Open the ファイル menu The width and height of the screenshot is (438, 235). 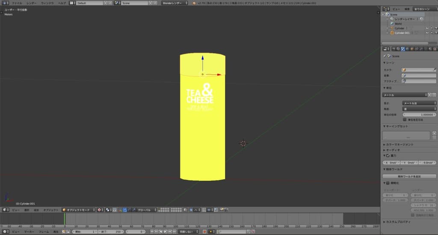point(17,3)
